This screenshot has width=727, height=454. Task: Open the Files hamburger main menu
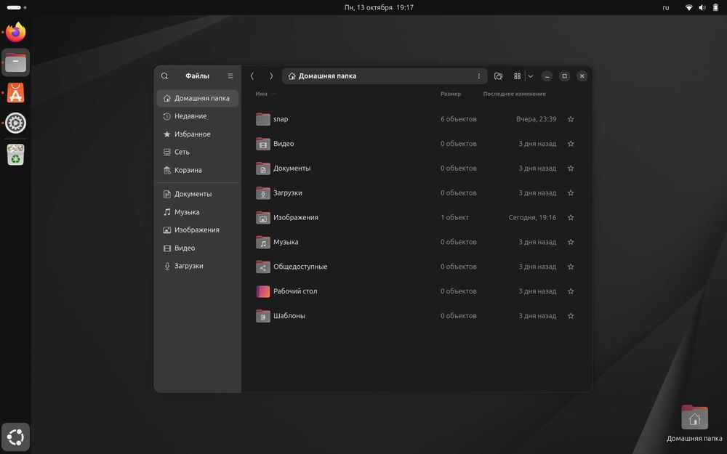pyautogui.click(x=230, y=76)
